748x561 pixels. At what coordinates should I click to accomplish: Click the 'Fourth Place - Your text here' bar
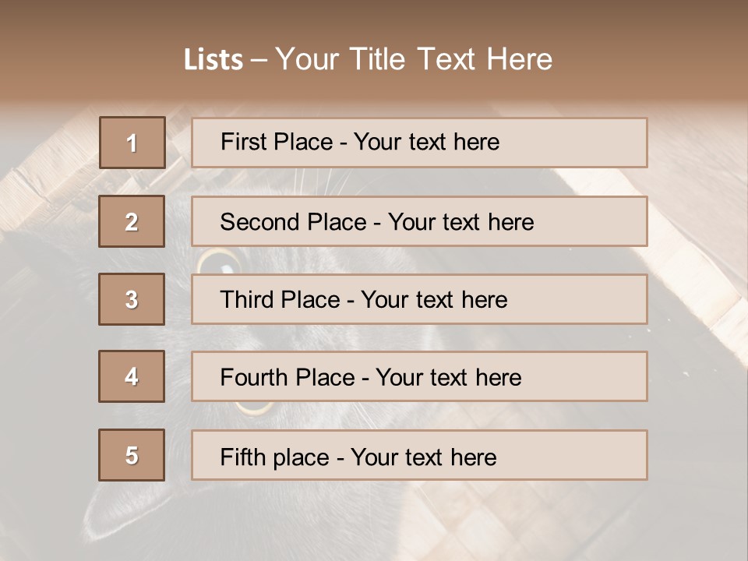(419, 376)
